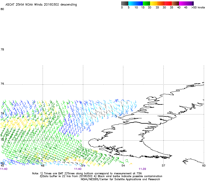
Task: Click the longitude axis label "57"
Action: pyautogui.click(x=163, y=166)
